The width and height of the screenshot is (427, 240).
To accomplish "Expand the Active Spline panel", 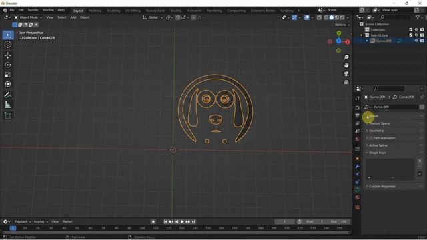I will pyautogui.click(x=378, y=145).
